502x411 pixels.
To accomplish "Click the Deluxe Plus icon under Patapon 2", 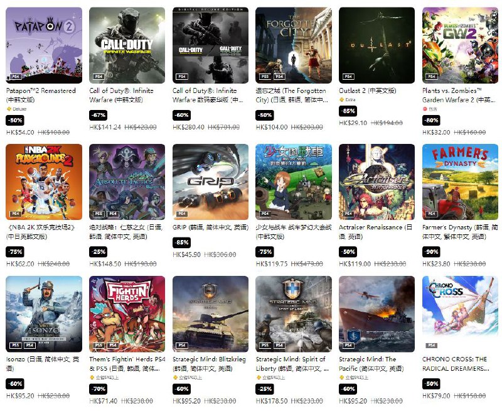I will click(x=9, y=109).
